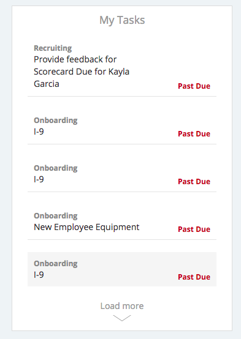Viewport: 241px width, 339px height.
Task: Click Onboarding label of I-9 below Recruiting task
Action: pyautogui.click(x=55, y=120)
